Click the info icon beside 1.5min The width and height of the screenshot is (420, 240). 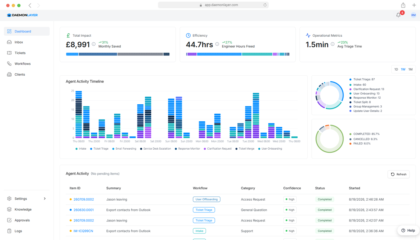[x=332, y=44]
